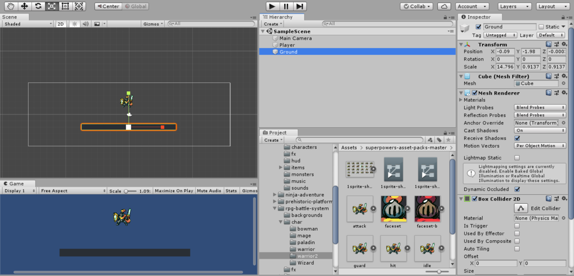Adjust the Game view Scale slider
This screenshot has height=276, width=574.
[x=130, y=191]
